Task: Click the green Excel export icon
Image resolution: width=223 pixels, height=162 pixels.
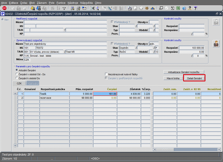Action: tap(178, 8)
